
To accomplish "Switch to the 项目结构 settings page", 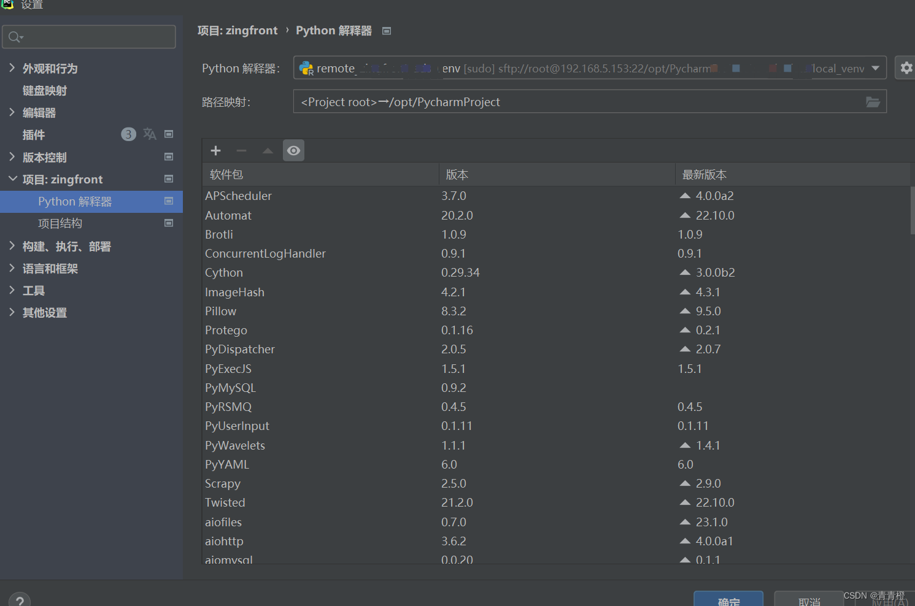I will (60, 223).
